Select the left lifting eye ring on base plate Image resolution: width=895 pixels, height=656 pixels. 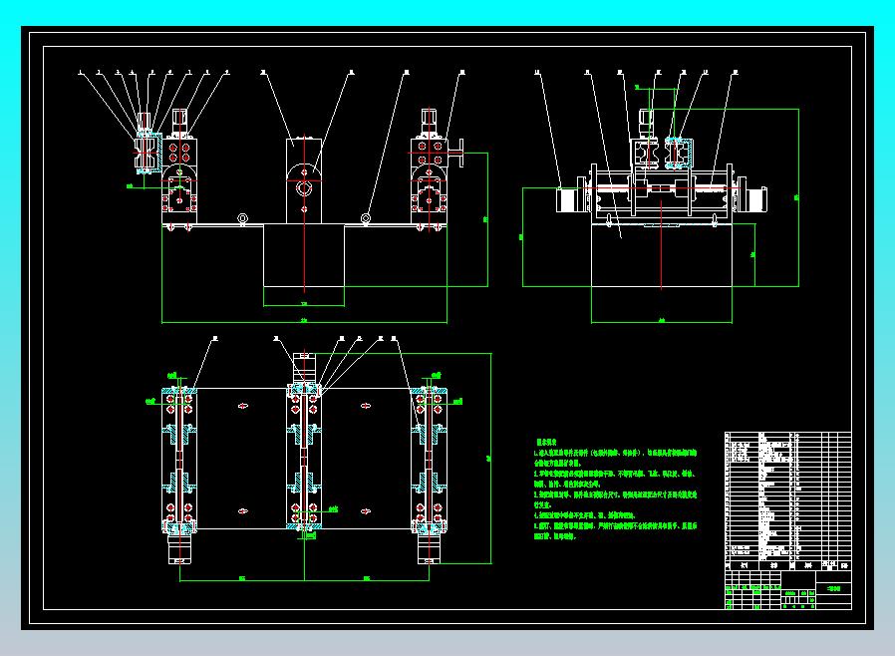242,217
